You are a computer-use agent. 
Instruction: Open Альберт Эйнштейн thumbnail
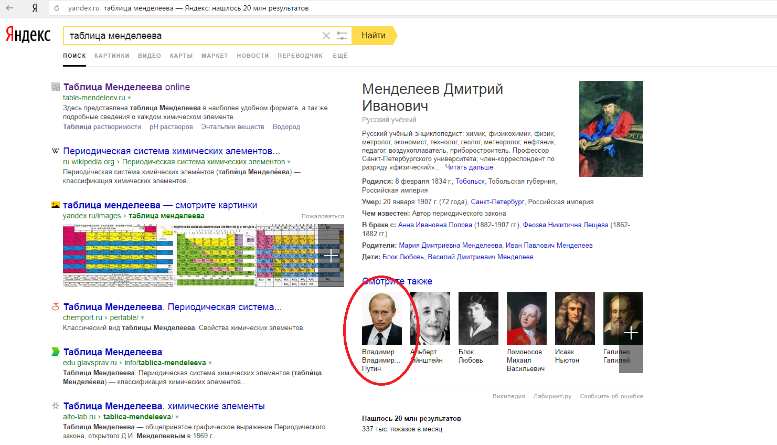pyautogui.click(x=430, y=318)
